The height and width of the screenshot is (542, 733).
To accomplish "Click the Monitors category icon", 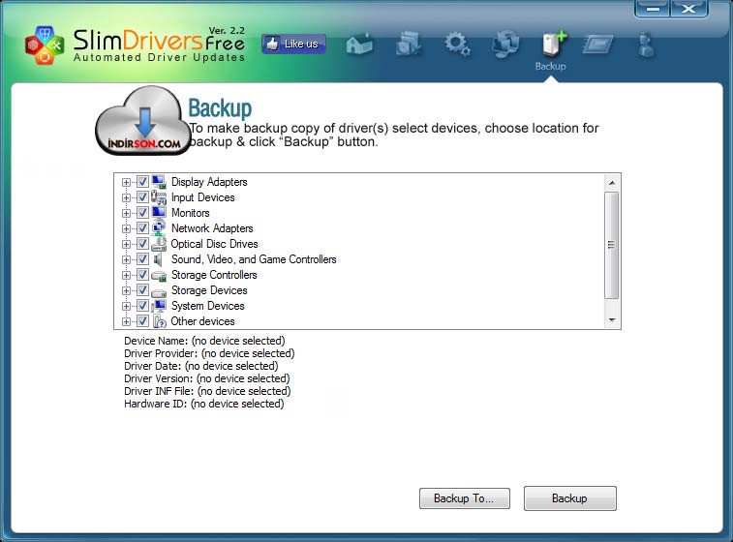I will point(159,213).
